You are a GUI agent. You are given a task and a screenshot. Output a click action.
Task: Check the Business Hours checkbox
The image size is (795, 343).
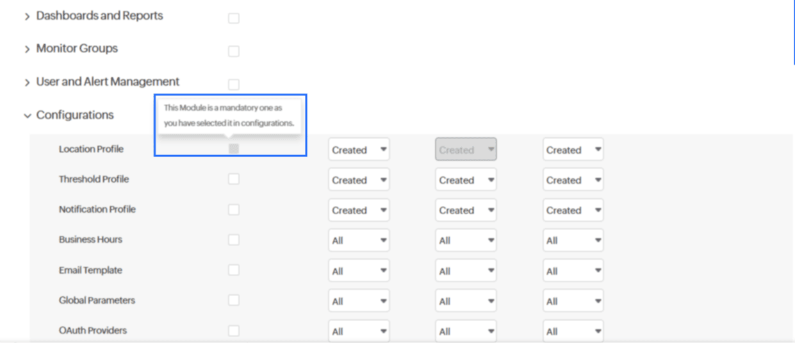(234, 240)
